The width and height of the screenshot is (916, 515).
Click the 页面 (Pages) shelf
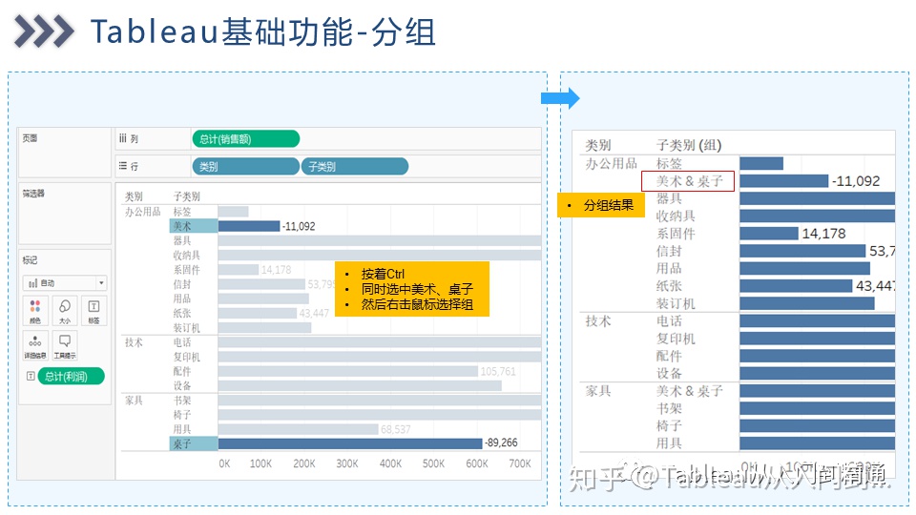click(64, 153)
